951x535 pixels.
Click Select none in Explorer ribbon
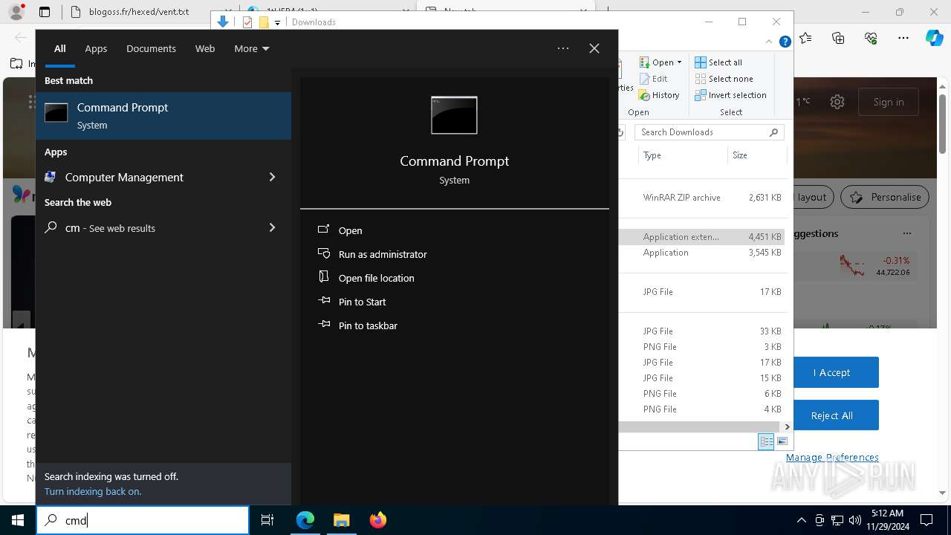click(724, 79)
